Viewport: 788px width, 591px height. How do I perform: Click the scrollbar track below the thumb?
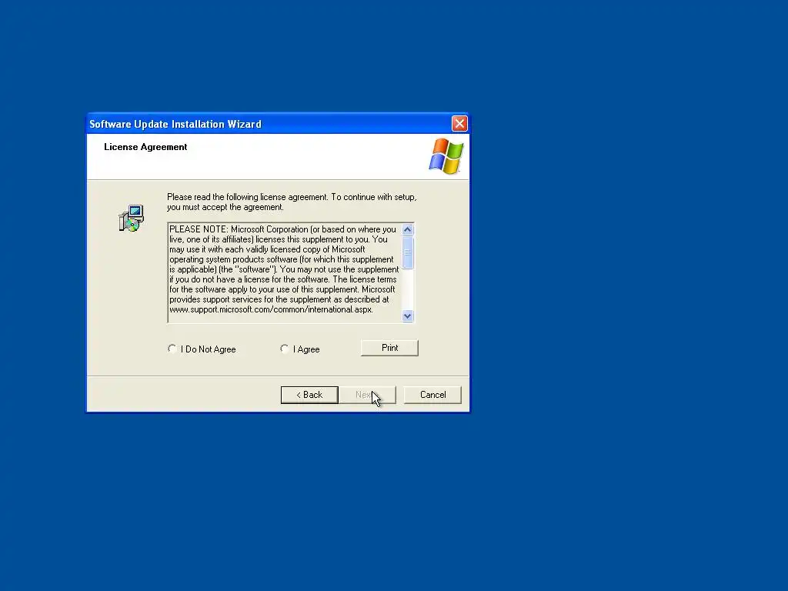pyautogui.click(x=408, y=289)
